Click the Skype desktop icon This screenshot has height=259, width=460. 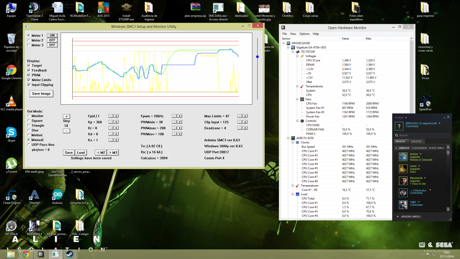point(11,133)
